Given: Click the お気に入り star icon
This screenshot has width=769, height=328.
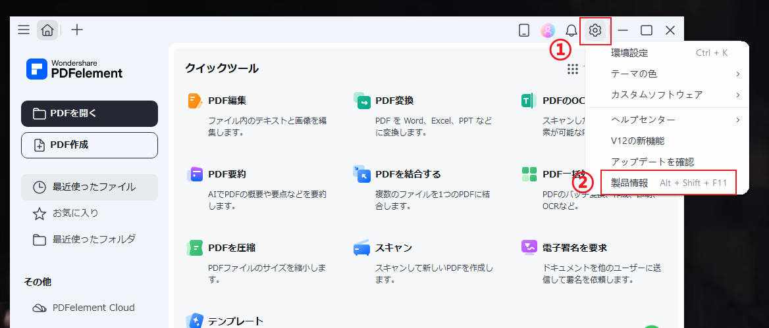Looking at the screenshot, I should coord(40,214).
